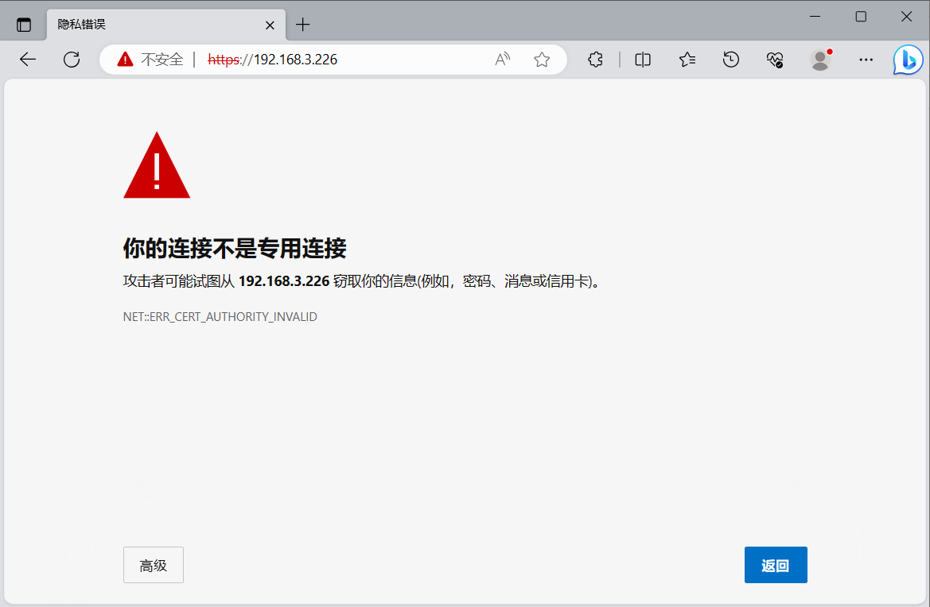930x607 pixels.
Task: Open the Read Aloud feature
Action: click(503, 60)
